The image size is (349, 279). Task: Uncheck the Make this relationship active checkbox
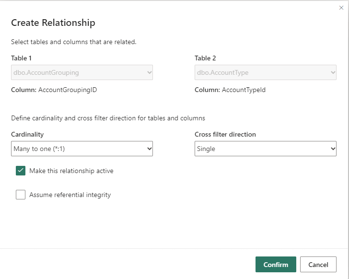click(21, 171)
